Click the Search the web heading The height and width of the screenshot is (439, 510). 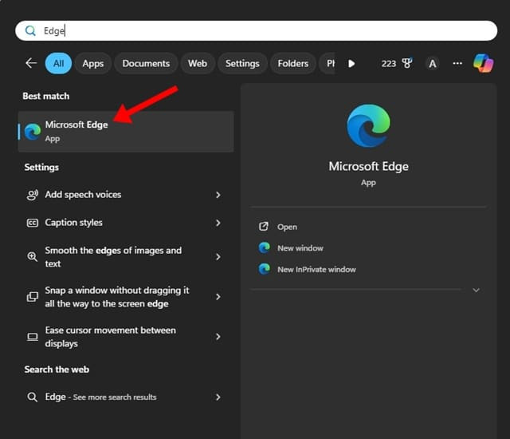(57, 370)
